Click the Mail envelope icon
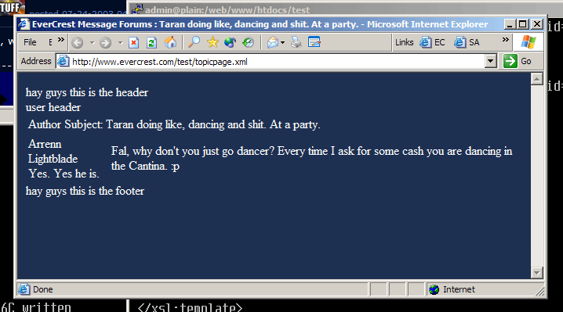Screen dimensions: 563x312 [273, 43]
